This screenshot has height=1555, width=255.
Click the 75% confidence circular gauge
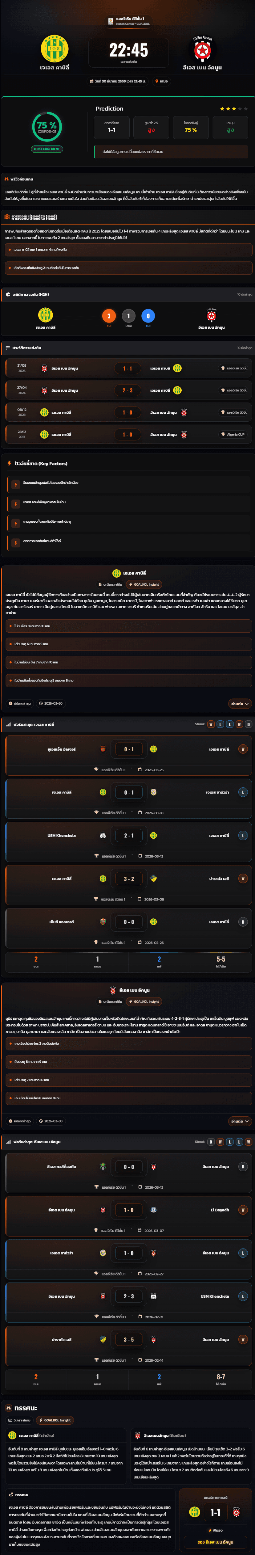pyautogui.click(x=47, y=126)
